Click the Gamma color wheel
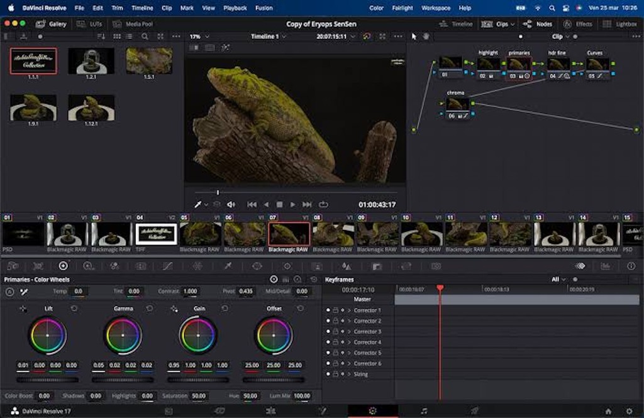The height and width of the screenshot is (418, 644). click(x=123, y=336)
